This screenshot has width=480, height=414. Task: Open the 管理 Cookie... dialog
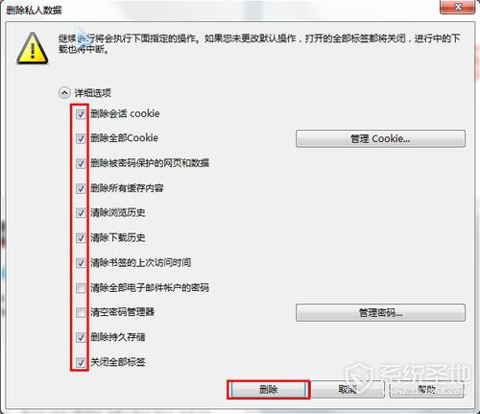click(x=380, y=138)
